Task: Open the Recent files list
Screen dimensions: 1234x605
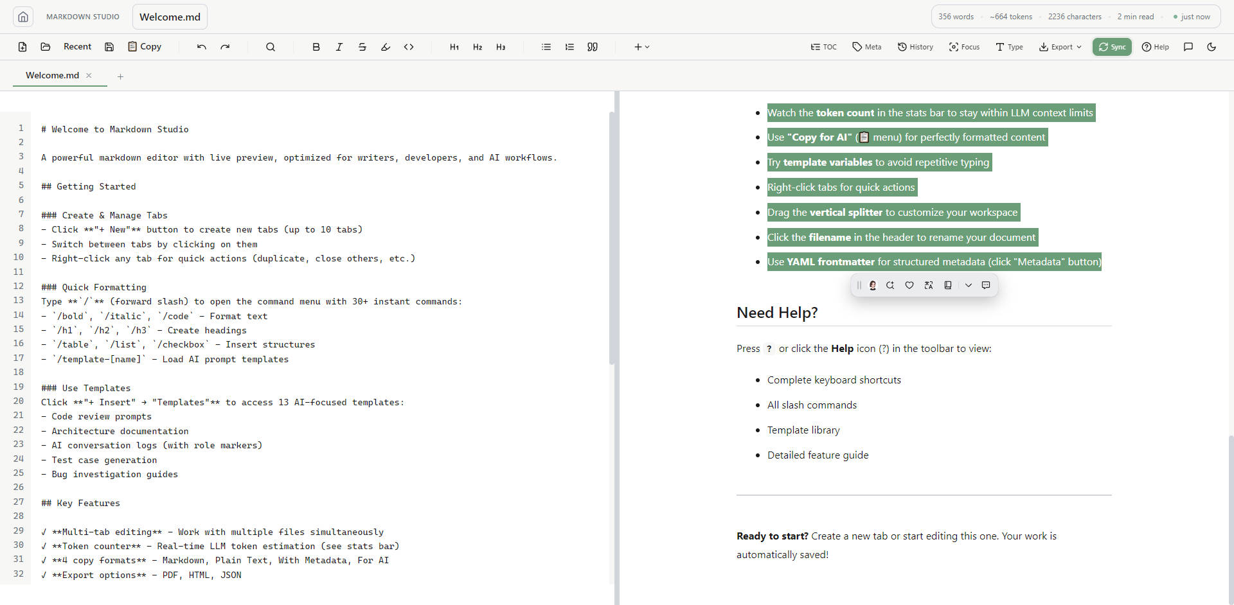Action: click(77, 47)
